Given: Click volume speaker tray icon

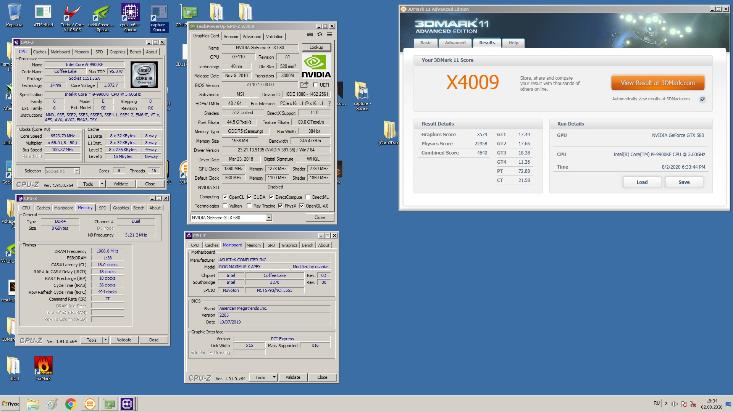Looking at the screenshot, I should (675, 404).
